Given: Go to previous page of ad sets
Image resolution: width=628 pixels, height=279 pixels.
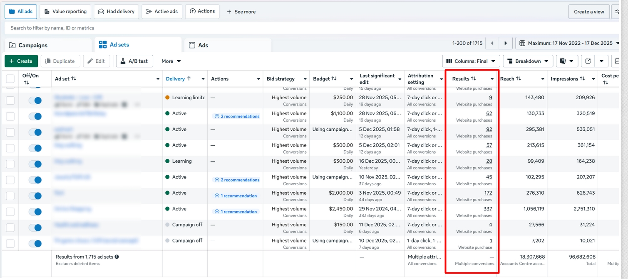Looking at the screenshot, I should [492, 43].
